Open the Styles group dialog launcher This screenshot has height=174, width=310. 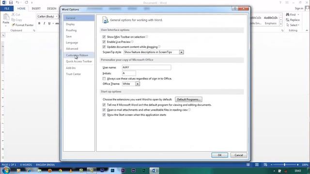[x=282, y=30]
